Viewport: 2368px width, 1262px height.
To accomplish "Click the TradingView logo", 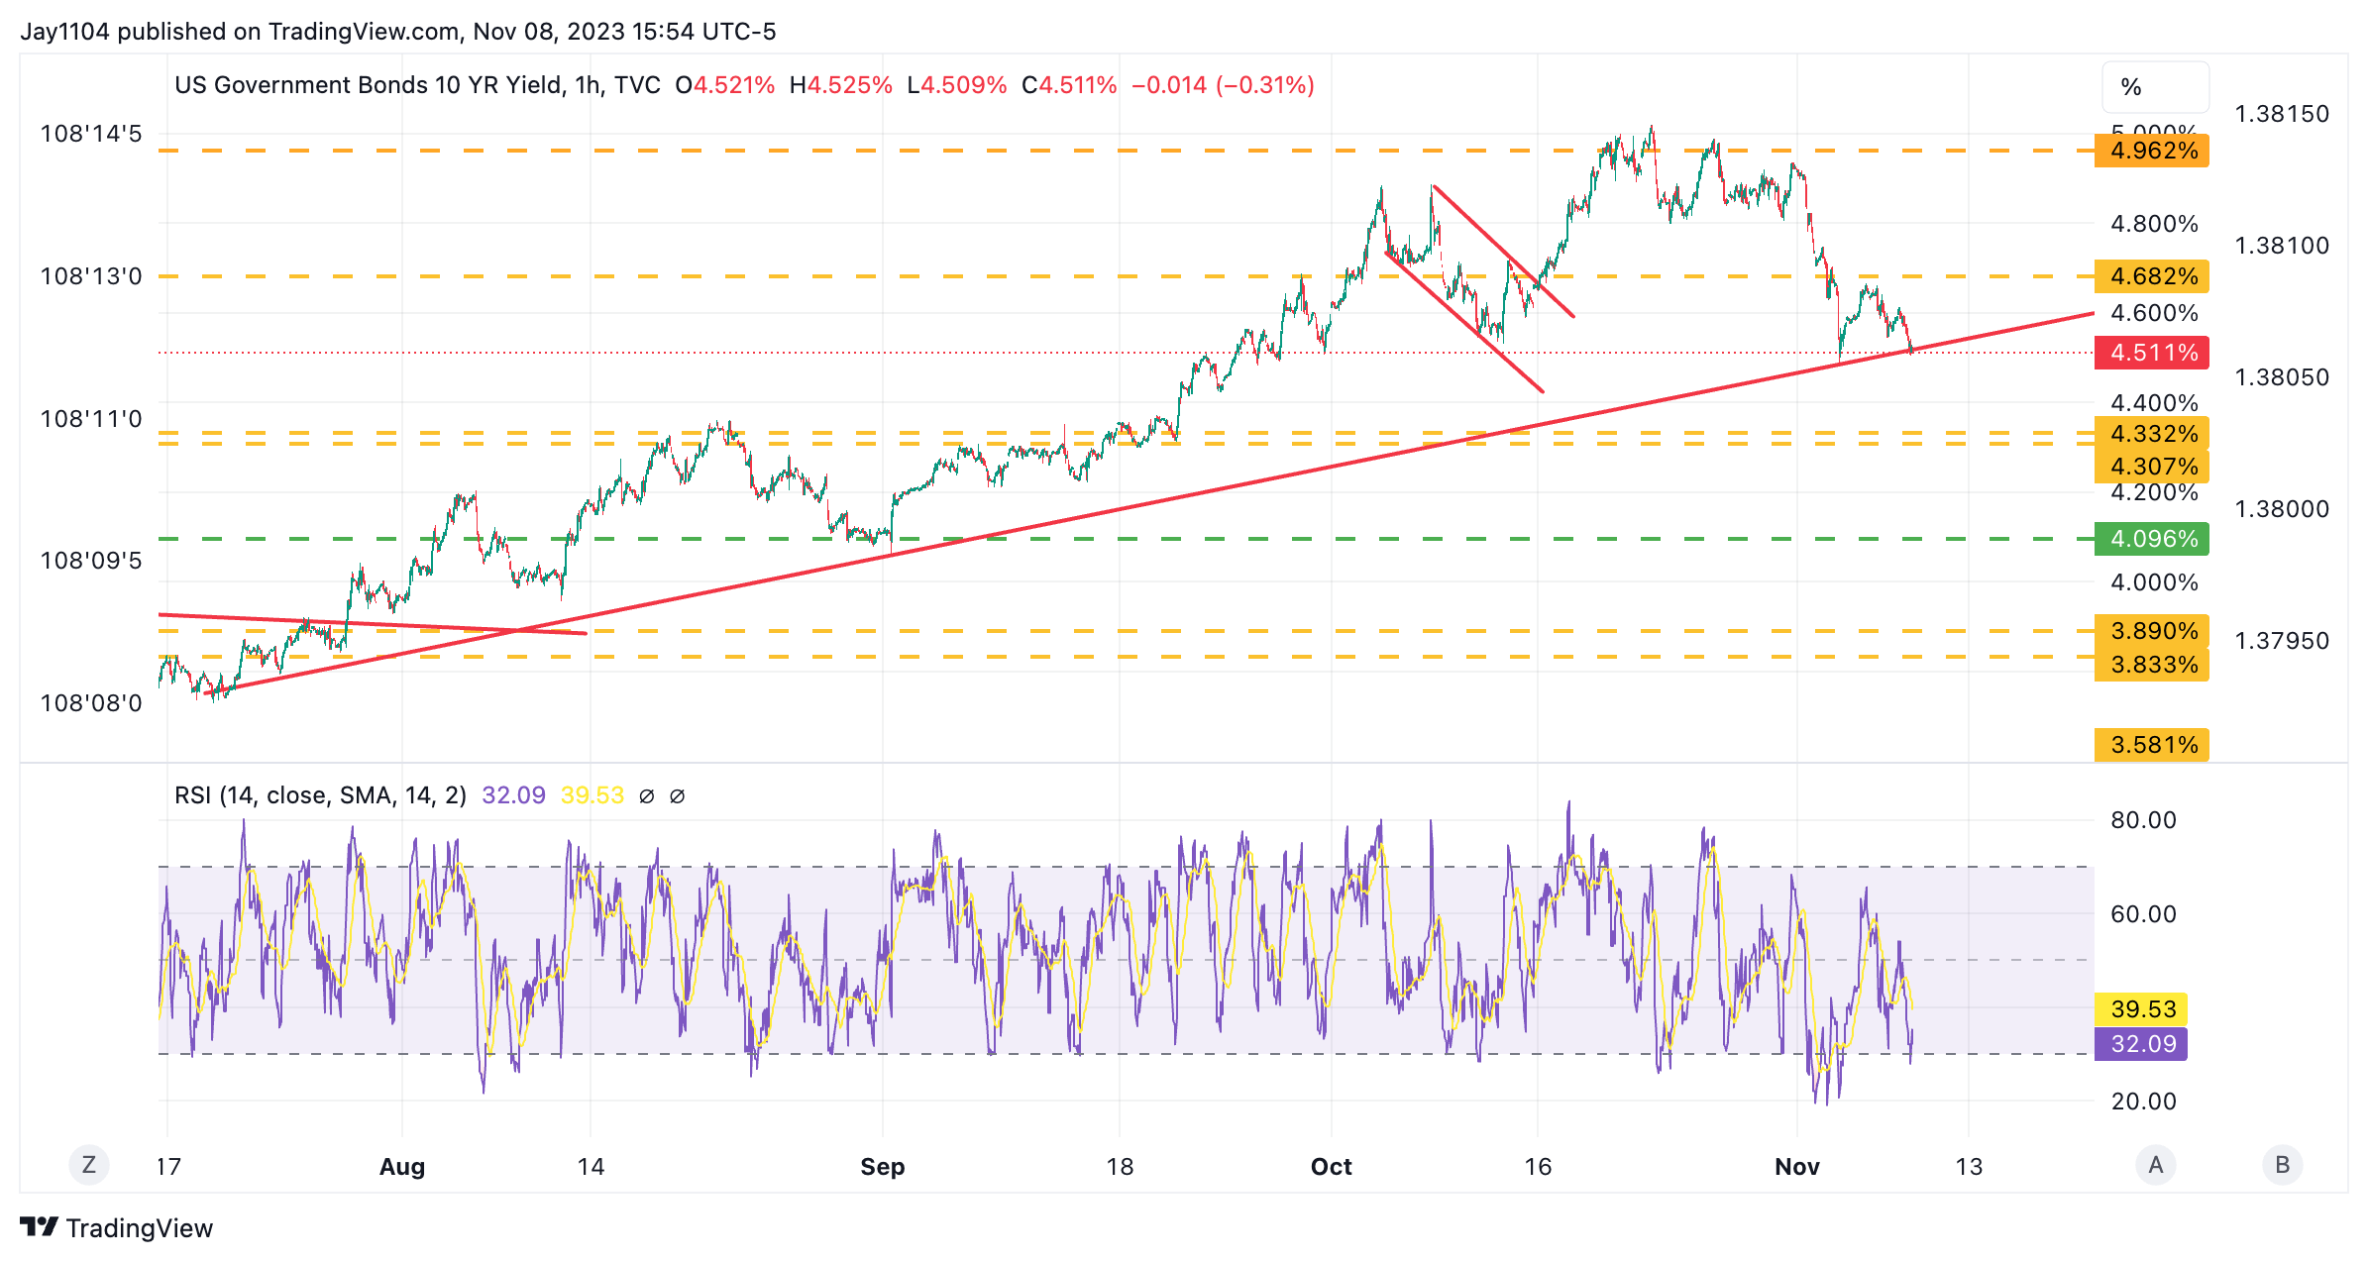I will 40,1227.
